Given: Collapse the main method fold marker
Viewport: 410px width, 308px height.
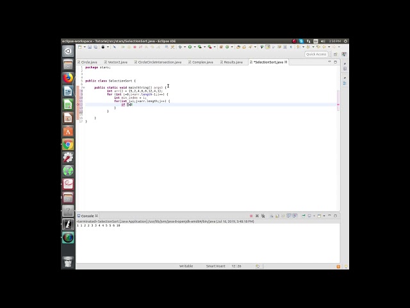Looking at the screenshot, I should [83, 87].
